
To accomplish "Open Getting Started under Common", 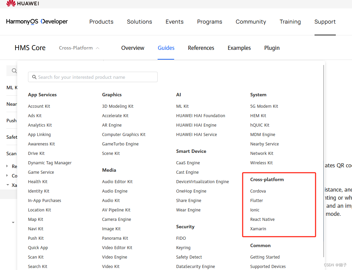I will click(265, 257).
